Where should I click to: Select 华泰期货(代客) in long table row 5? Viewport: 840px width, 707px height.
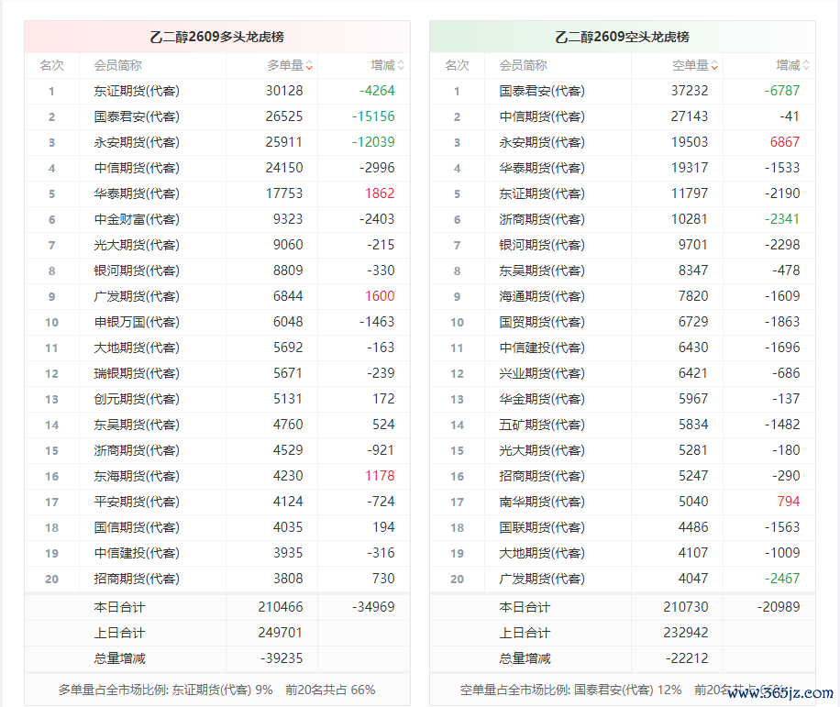137,193
